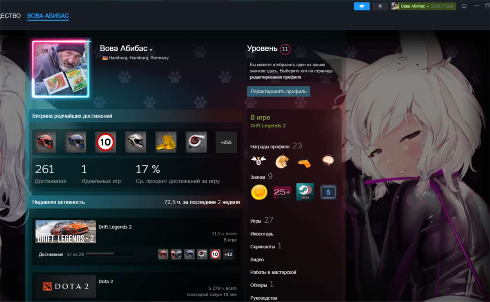The height and width of the screenshot is (302, 490).
Task: Click the winged profile award icon
Action: [x=258, y=161]
